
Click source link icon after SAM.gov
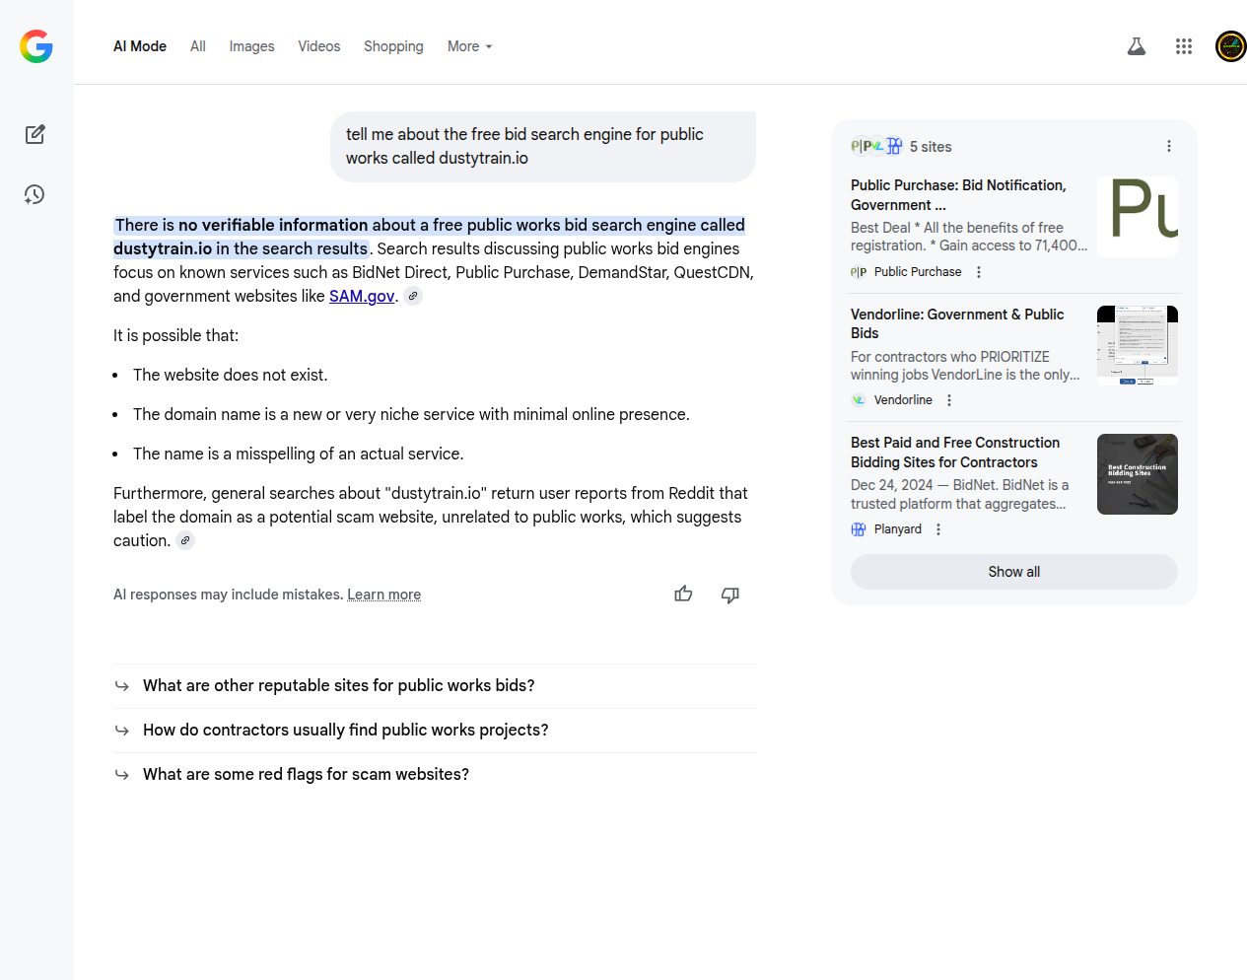coord(414,296)
